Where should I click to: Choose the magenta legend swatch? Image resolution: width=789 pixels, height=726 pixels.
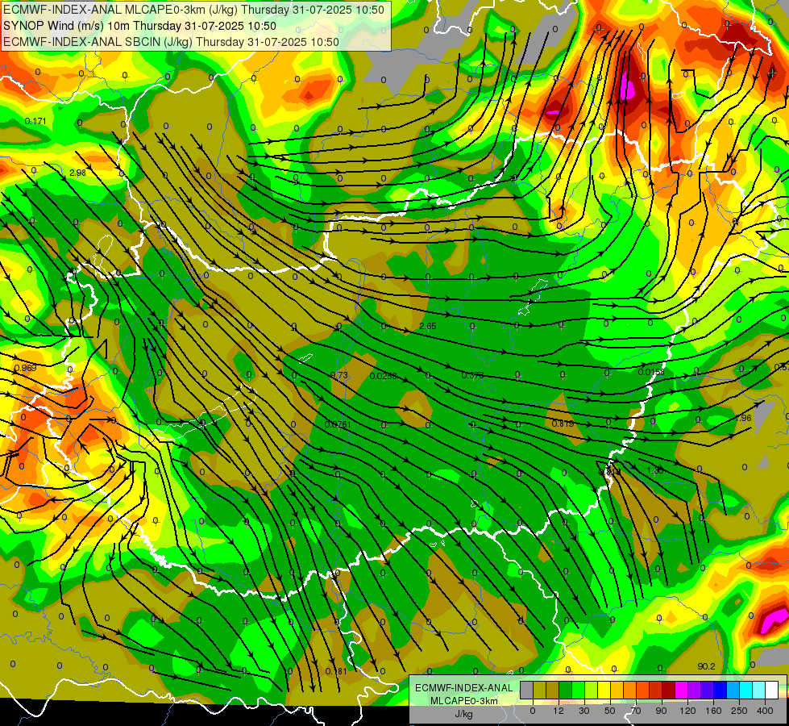point(682,690)
